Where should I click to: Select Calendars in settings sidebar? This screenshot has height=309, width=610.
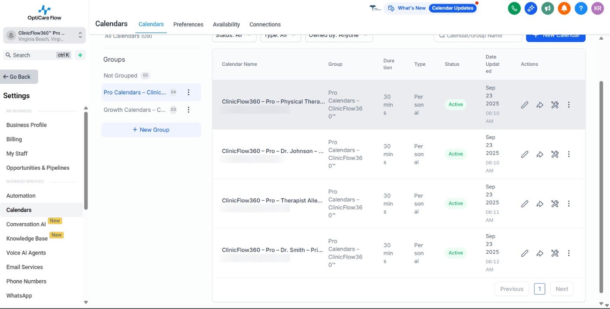tap(41, 210)
